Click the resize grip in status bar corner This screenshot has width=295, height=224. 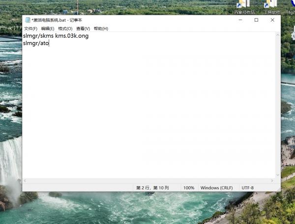[x=278, y=190]
